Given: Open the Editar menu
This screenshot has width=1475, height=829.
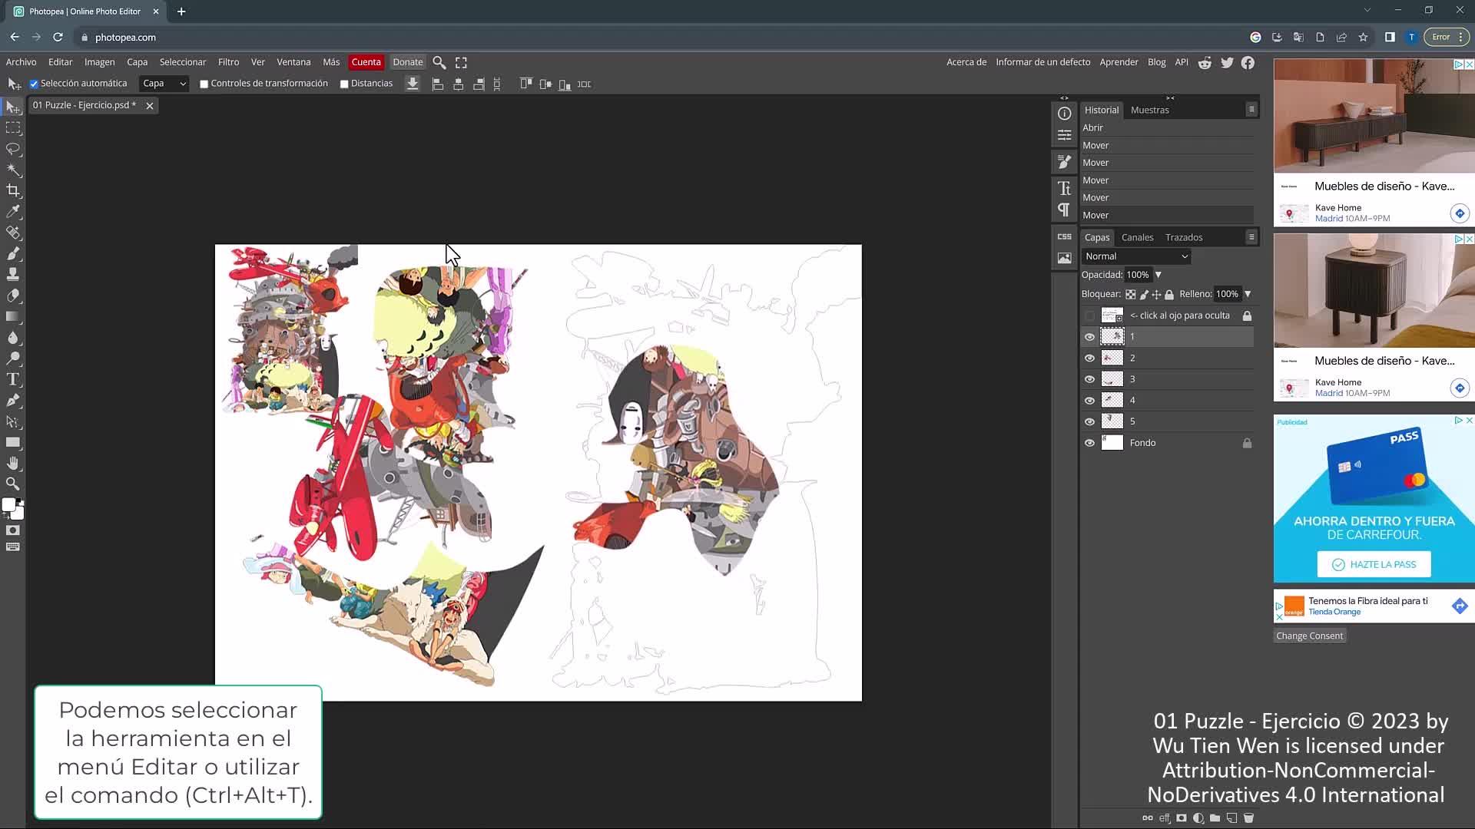Looking at the screenshot, I should pos(60,62).
